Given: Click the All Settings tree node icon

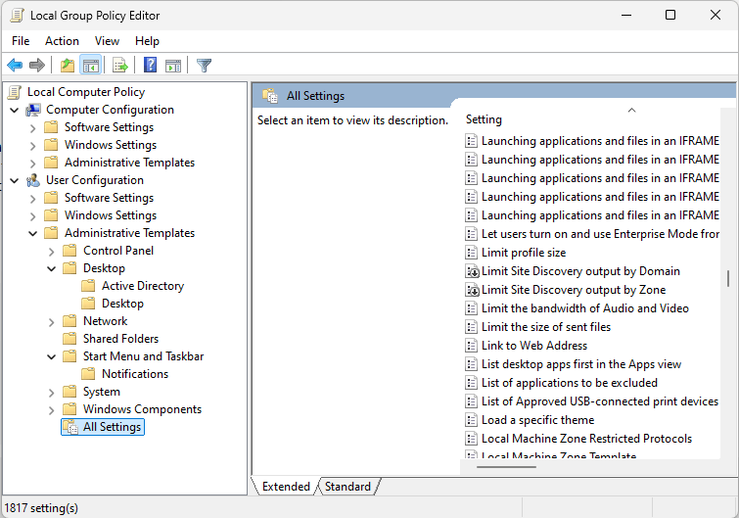Looking at the screenshot, I should click(x=70, y=427).
